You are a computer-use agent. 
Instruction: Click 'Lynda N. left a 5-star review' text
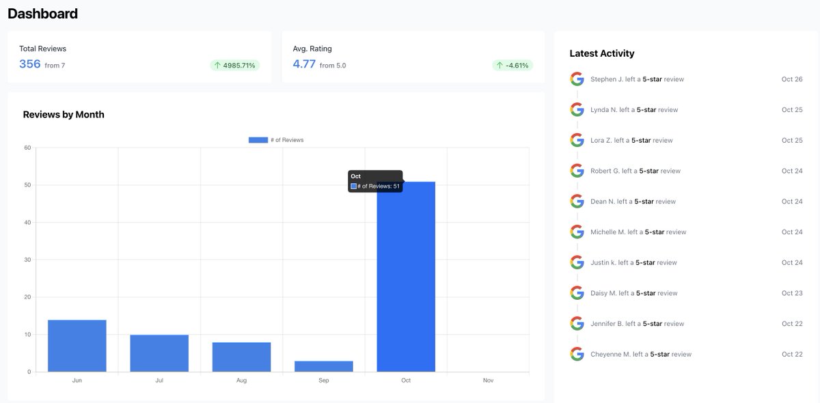[x=634, y=110]
